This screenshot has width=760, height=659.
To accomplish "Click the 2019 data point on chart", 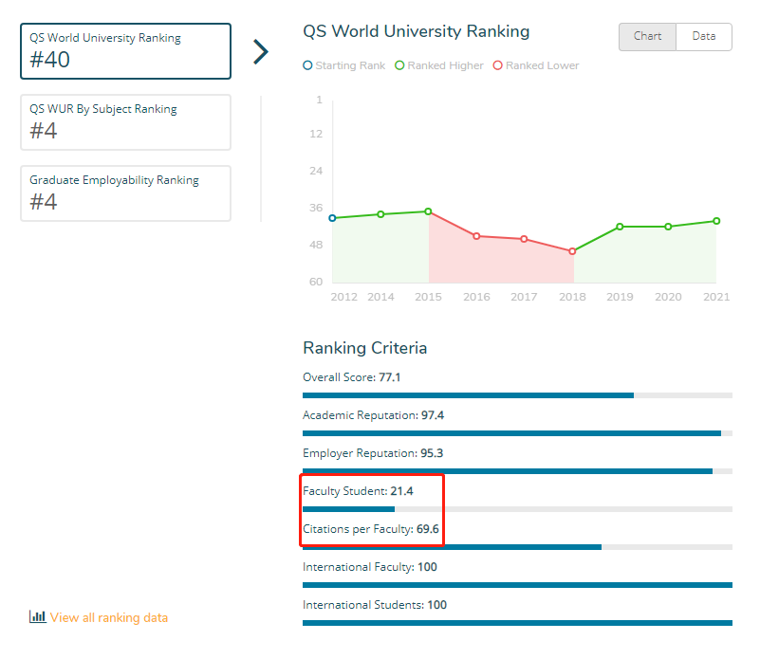I will (620, 227).
